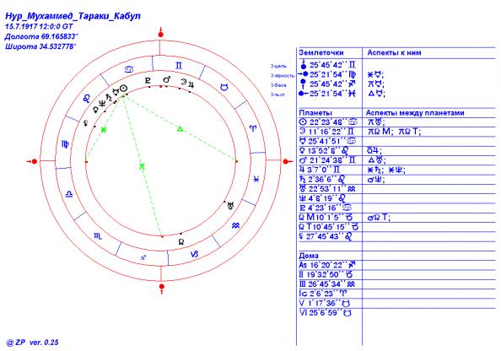Click the Mars position 21°24'38'' row
The width and height of the screenshot is (501, 351).
click(327, 160)
